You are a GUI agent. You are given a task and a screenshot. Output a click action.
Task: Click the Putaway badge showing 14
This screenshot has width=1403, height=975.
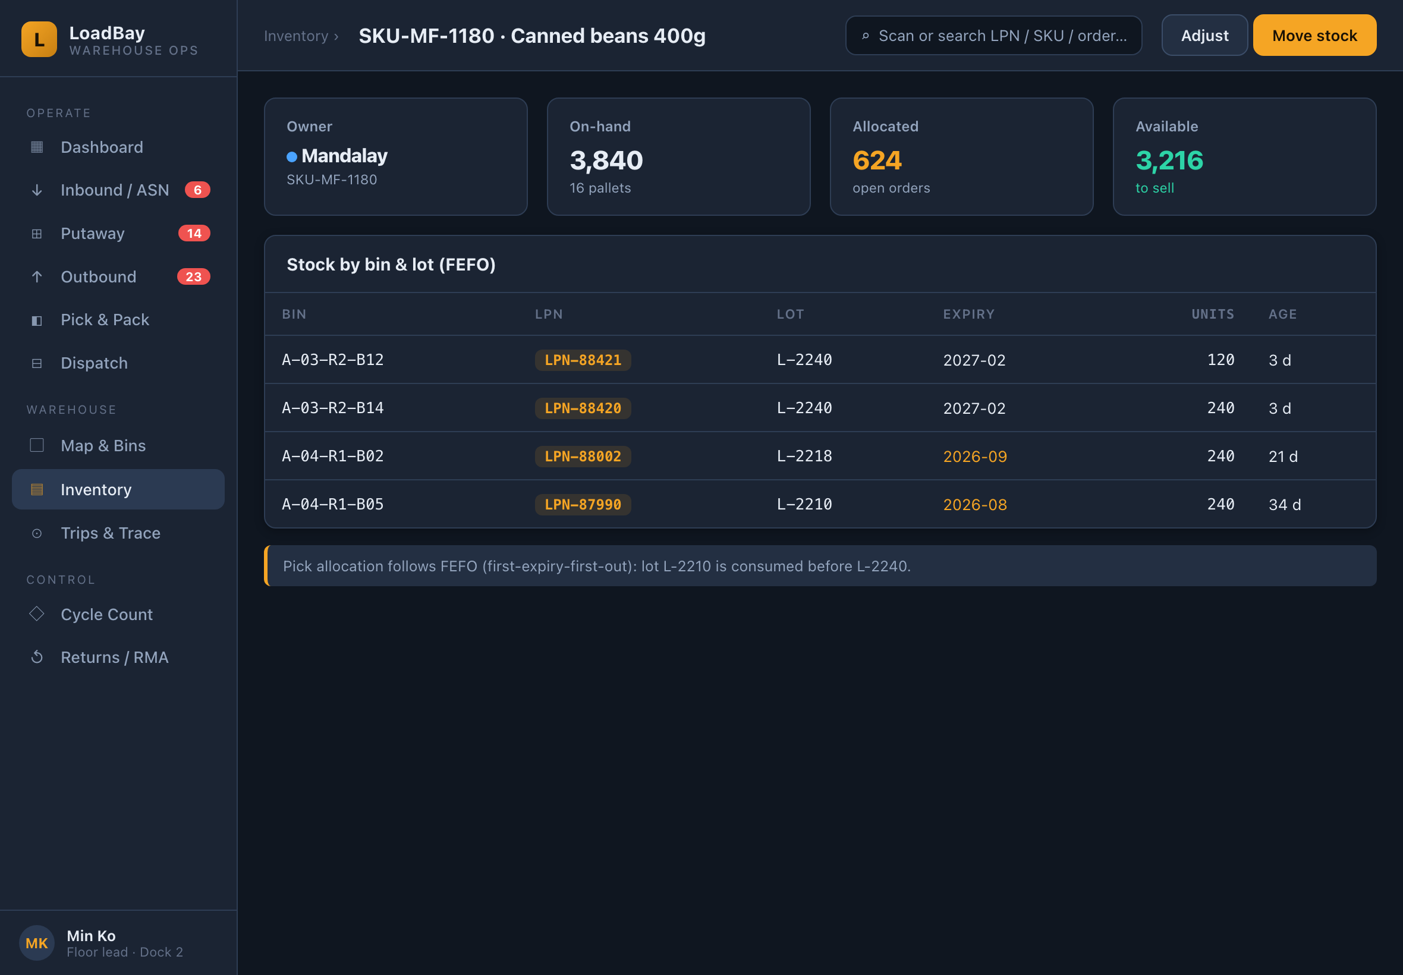(194, 234)
